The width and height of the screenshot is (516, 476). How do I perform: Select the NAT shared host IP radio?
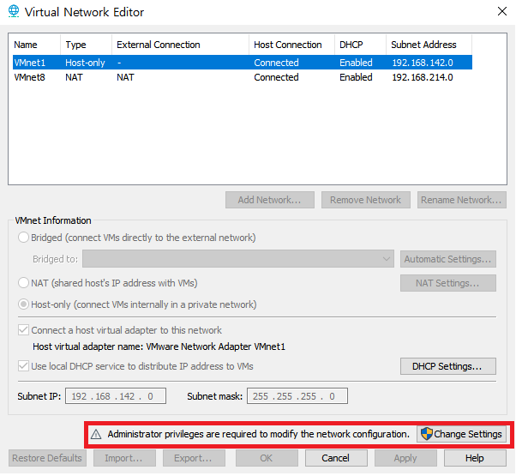coord(23,283)
